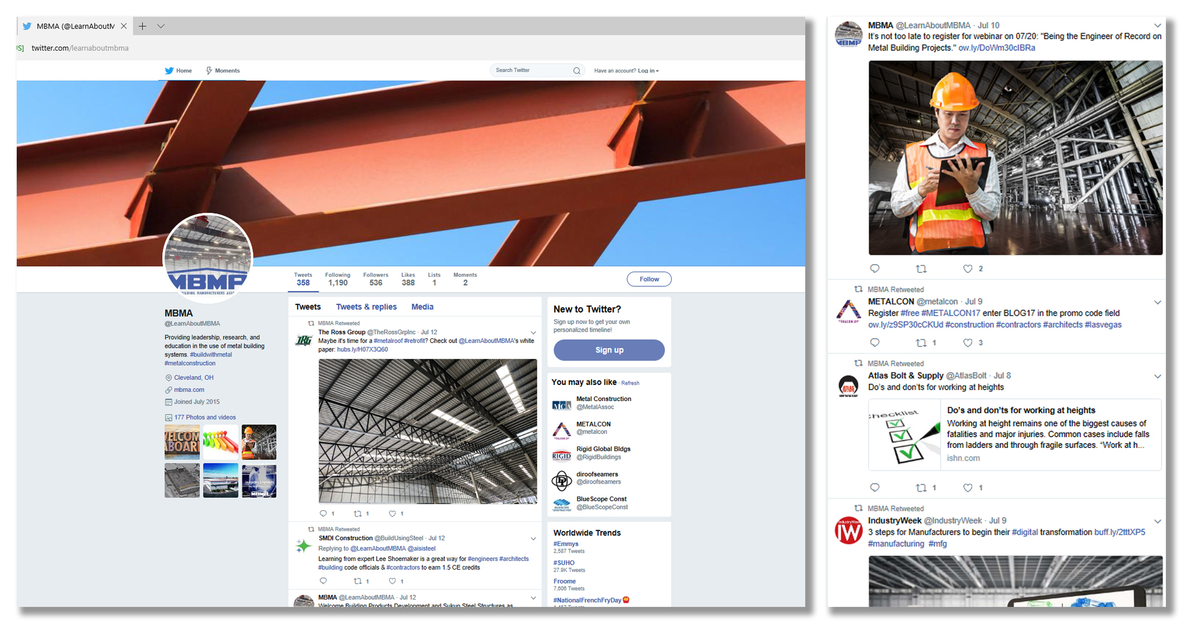Viewport: 1199px width, 638px height.
Task: Expand options for IndustryWeek tweet
Action: point(1158,521)
